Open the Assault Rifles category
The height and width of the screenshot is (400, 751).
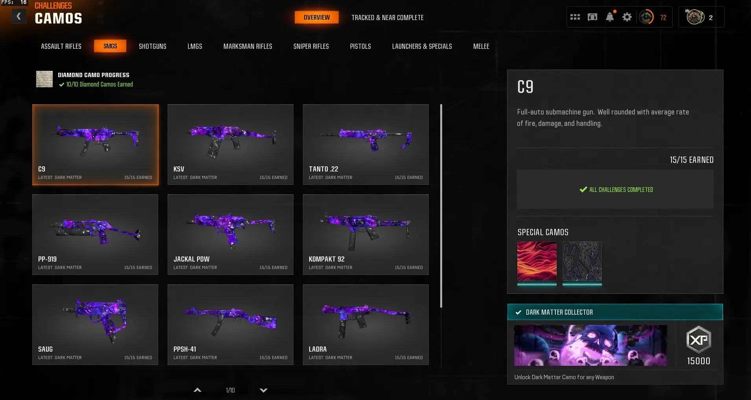[x=61, y=46]
